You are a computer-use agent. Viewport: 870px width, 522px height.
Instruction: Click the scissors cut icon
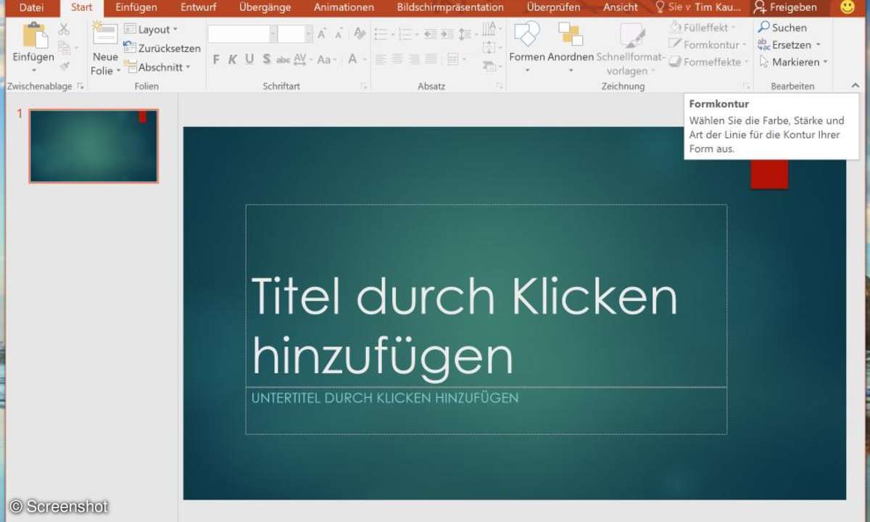(x=65, y=30)
